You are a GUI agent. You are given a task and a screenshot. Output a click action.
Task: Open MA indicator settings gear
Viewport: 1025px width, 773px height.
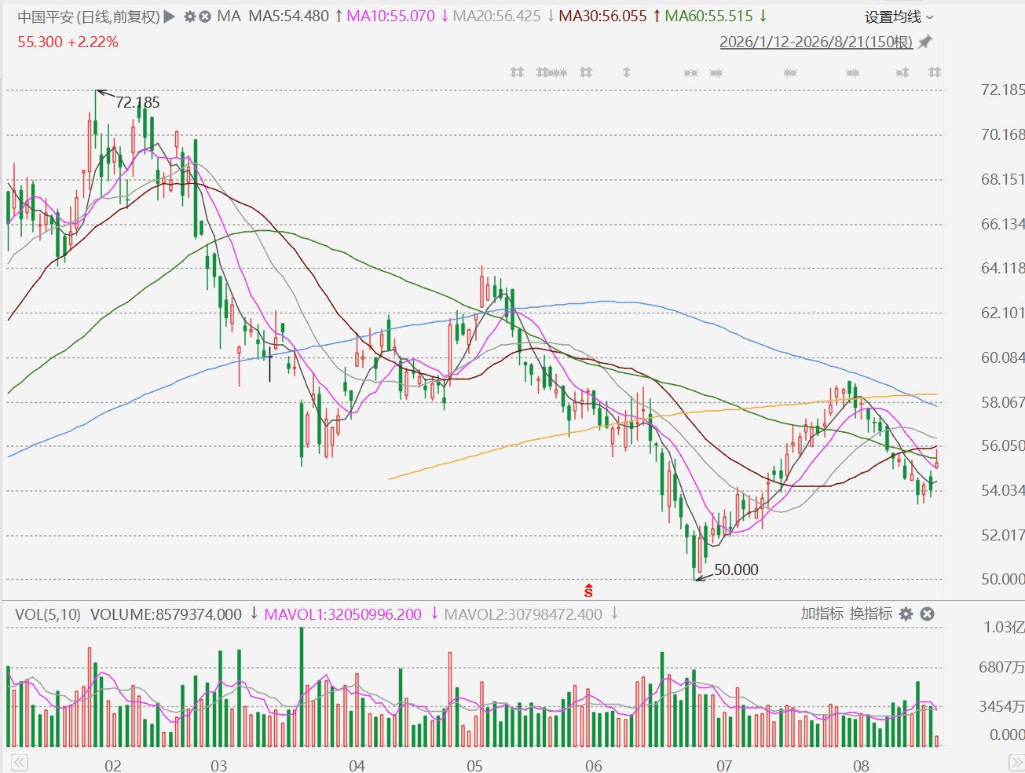(190, 16)
